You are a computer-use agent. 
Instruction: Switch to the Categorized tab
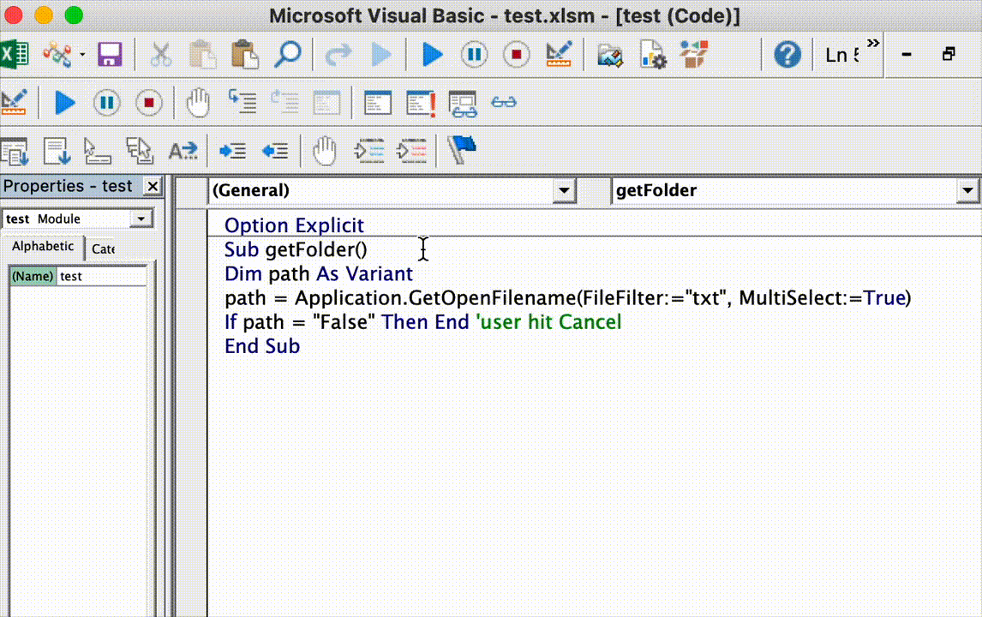point(104,249)
